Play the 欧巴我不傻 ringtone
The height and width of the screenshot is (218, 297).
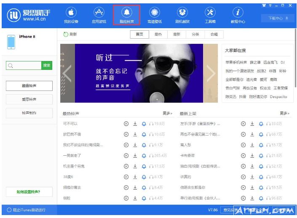pos(126,134)
